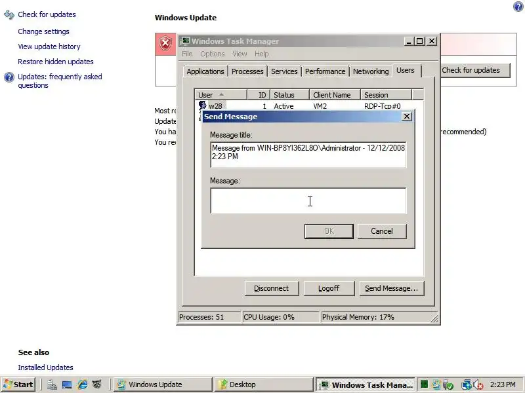Open Server Manager quick launch icon
Screen dimensions: 525x393
coord(52,384)
